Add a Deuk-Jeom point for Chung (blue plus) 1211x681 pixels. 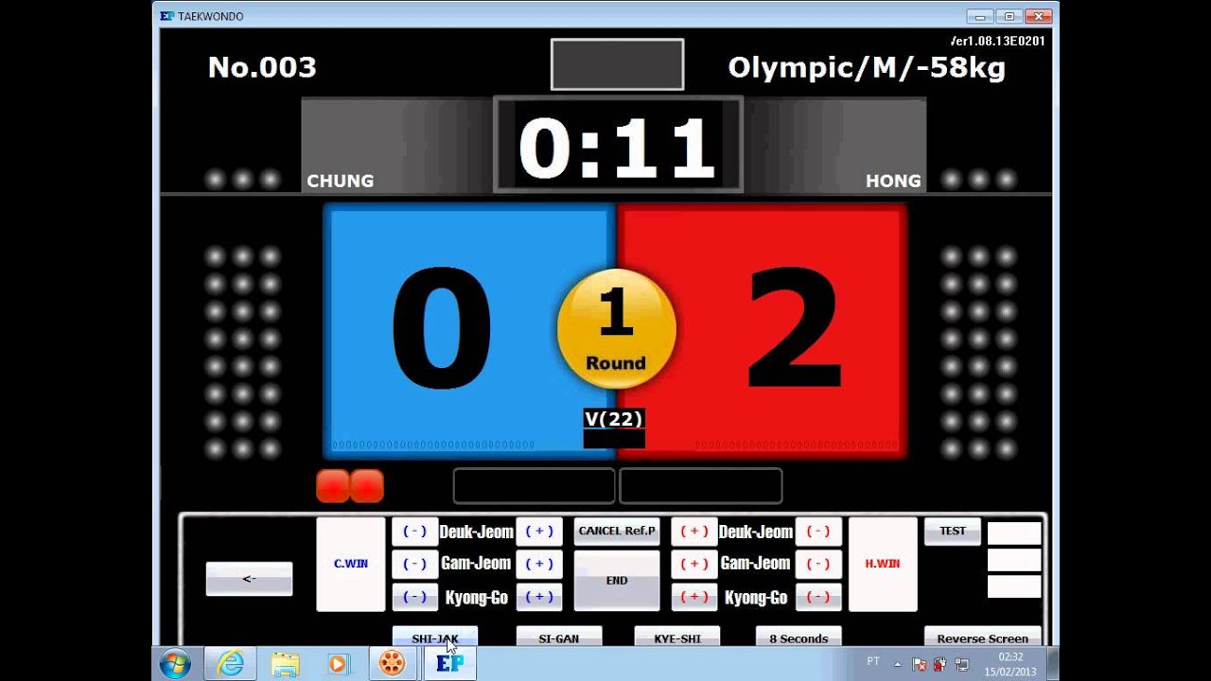(x=539, y=532)
